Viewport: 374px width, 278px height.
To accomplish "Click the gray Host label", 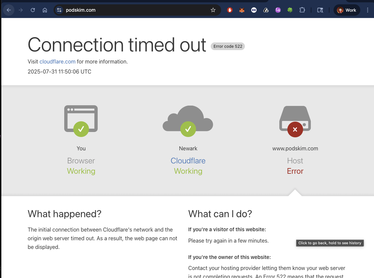I will (295, 161).
